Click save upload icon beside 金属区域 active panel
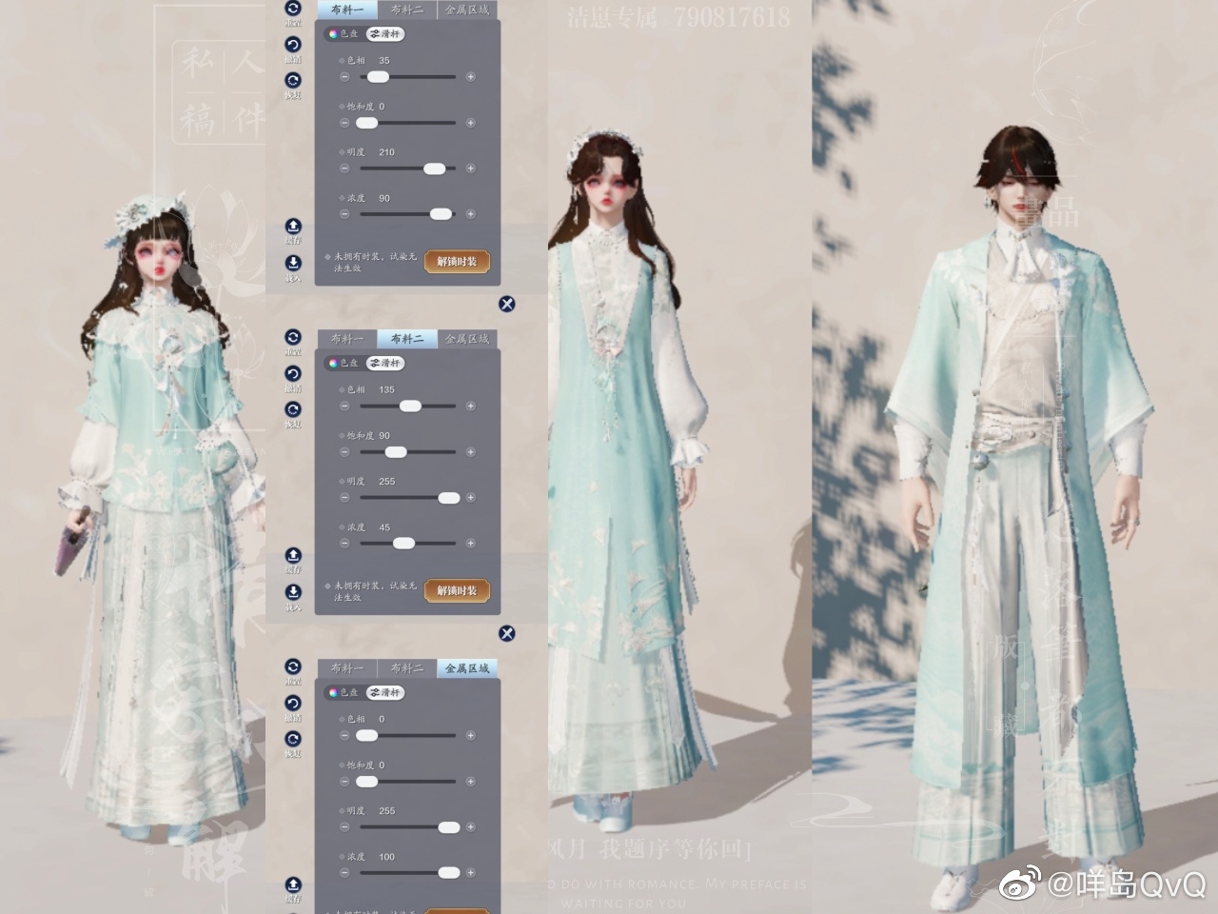 click(x=293, y=884)
